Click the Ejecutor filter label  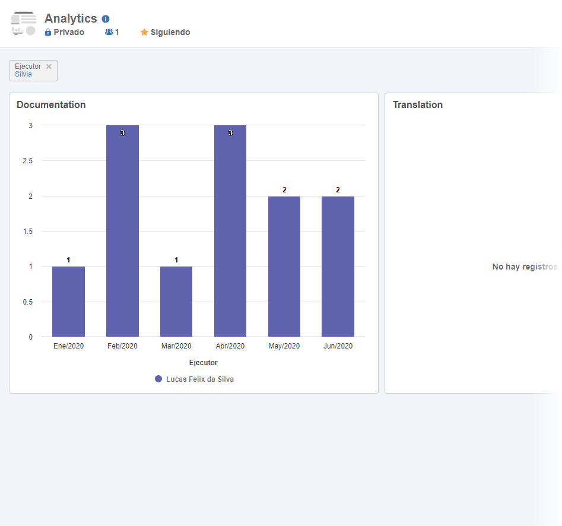tap(28, 66)
